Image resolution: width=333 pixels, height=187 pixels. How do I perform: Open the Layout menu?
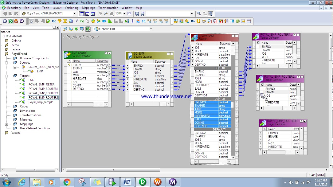coord(57,8)
